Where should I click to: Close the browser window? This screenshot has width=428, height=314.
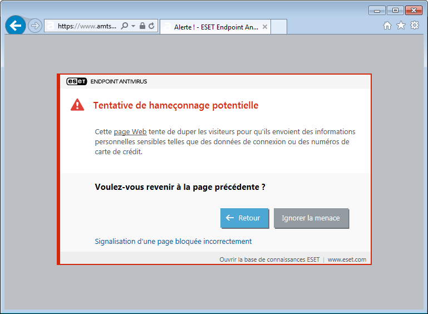[x=414, y=11]
